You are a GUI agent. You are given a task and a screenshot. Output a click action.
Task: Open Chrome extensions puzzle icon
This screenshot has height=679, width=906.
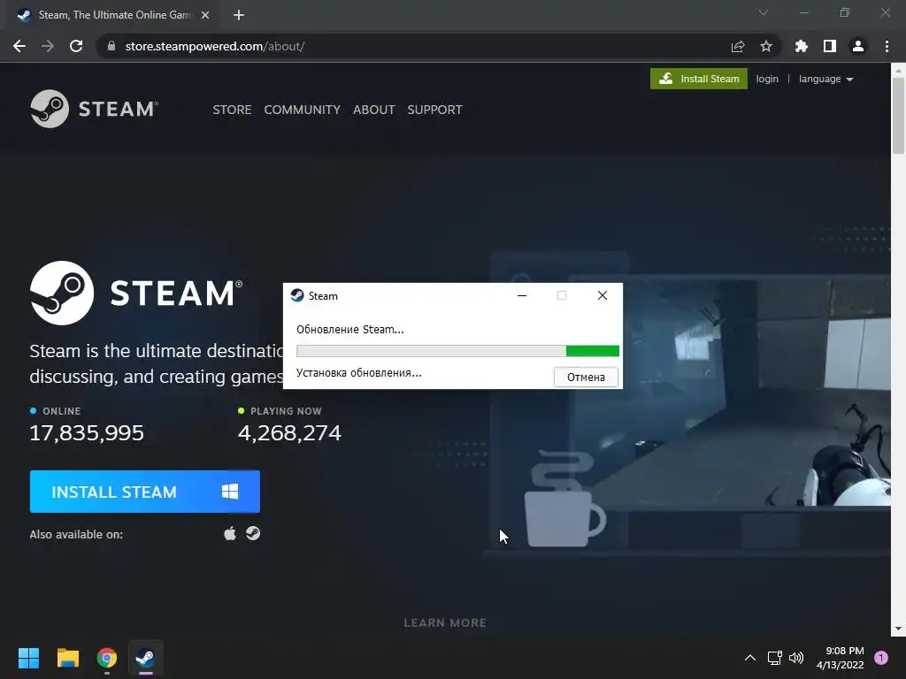pyautogui.click(x=801, y=46)
